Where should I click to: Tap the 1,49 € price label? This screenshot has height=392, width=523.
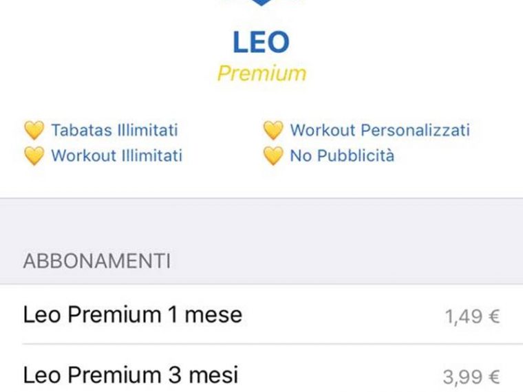coord(472,316)
